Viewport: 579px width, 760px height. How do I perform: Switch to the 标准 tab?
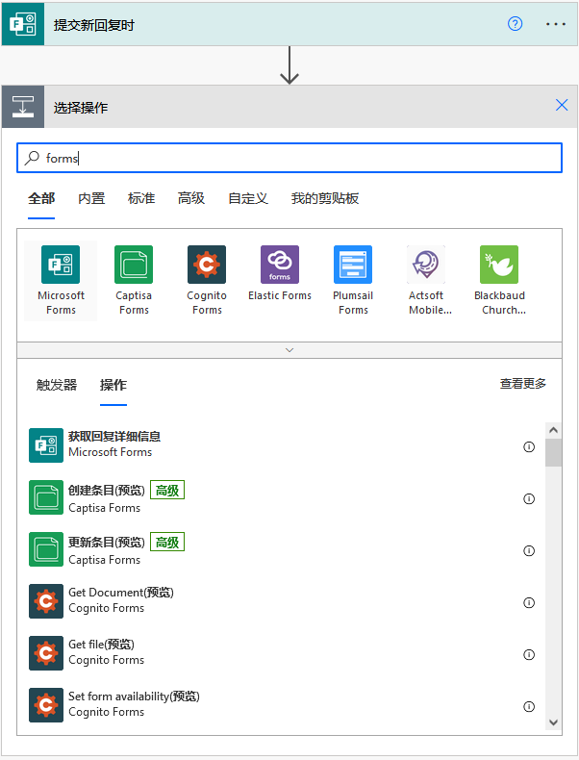tap(141, 198)
